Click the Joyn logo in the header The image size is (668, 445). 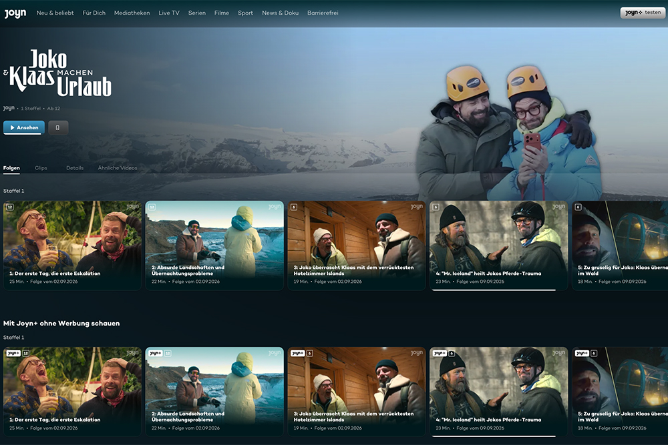point(15,13)
